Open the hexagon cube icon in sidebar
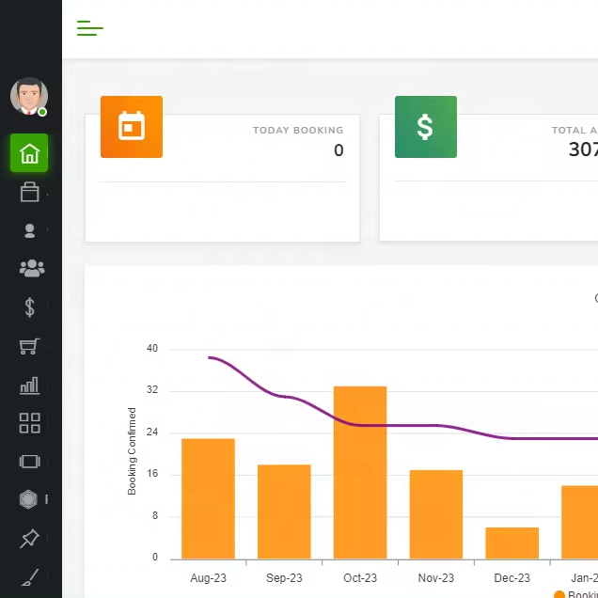This screenshot has height=598, width=598. [x=29, y=499]
